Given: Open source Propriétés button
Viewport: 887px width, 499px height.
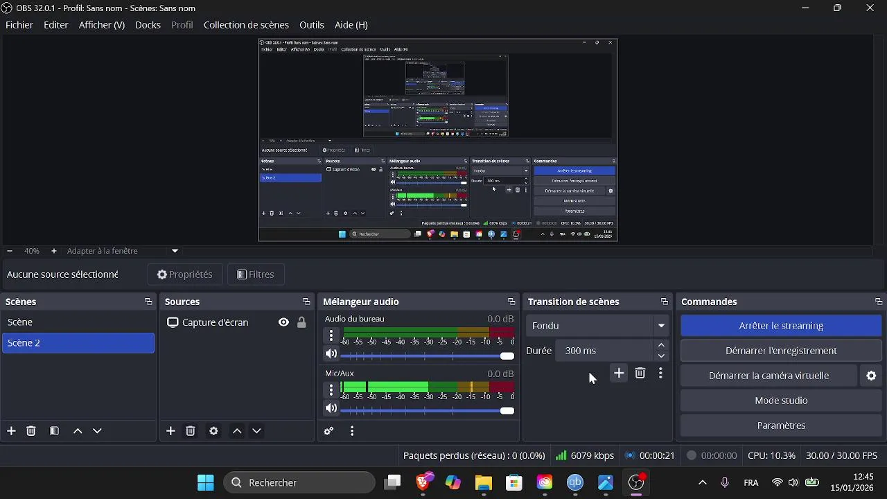Looking at the screenshot, I should coord(184,274).
